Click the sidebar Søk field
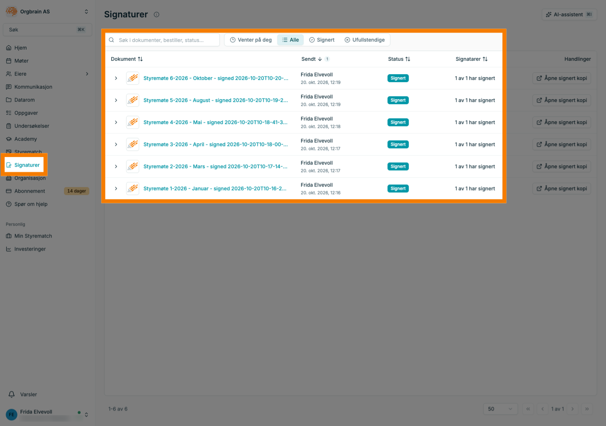This screenshot has width=606, height=426. pyautogui.click(x=47, y=30)
